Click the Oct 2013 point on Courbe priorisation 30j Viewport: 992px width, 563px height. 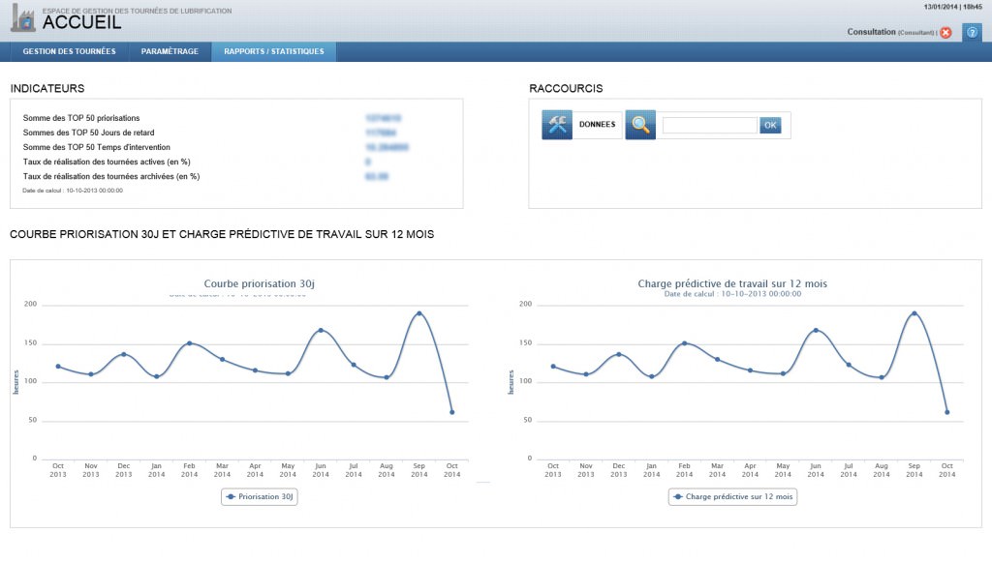pos(58,367)
